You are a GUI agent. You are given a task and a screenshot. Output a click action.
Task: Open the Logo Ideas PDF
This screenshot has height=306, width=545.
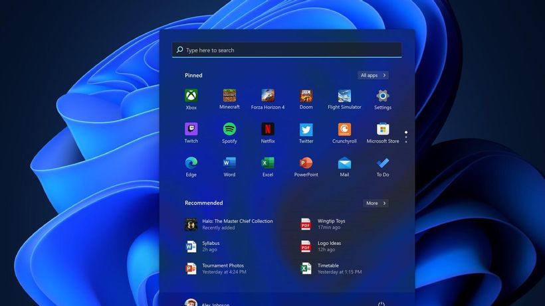(321, 246)
